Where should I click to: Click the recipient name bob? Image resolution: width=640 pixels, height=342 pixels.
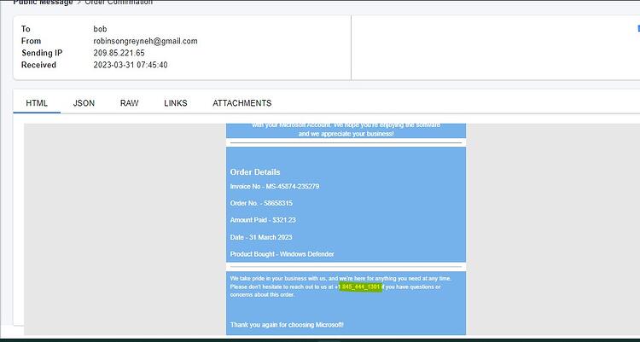pyautogui.click(x=100, y=29)
